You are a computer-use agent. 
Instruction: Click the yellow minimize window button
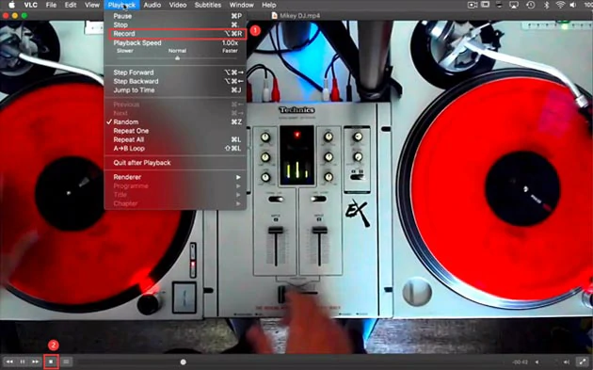(x=15, y=16)
